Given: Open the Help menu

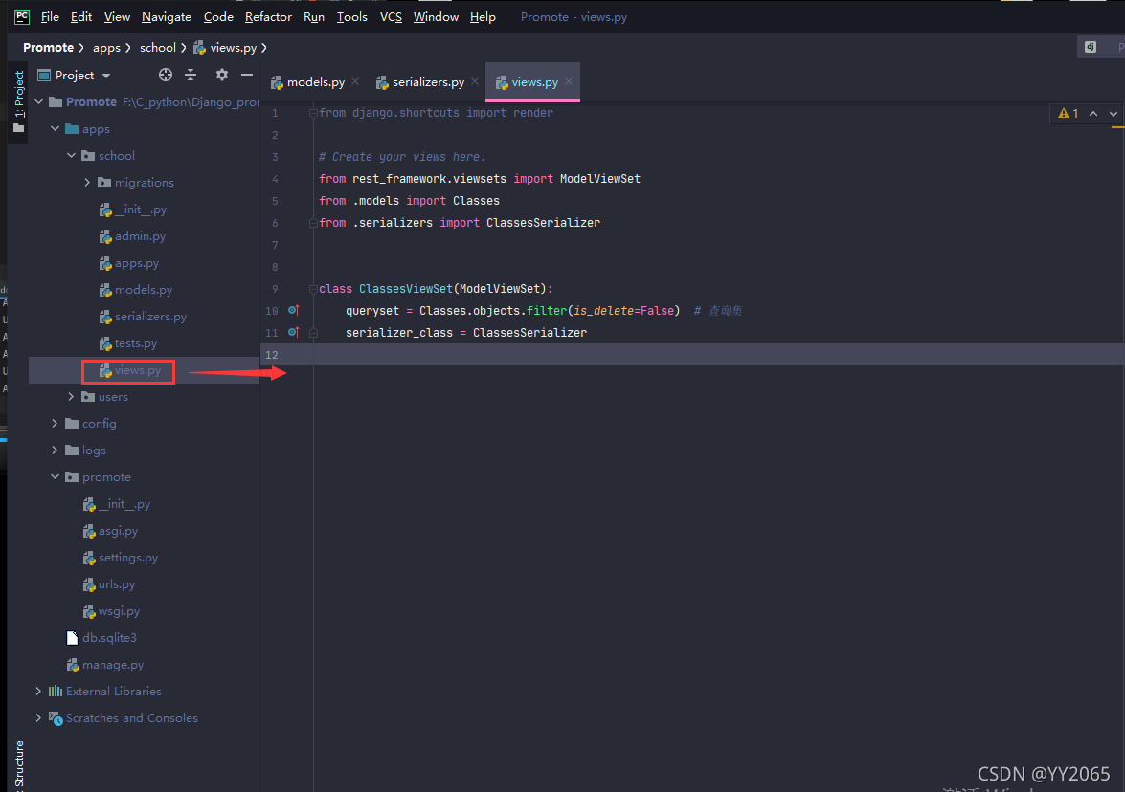Looking at the screenshot, I should [483, 16].
